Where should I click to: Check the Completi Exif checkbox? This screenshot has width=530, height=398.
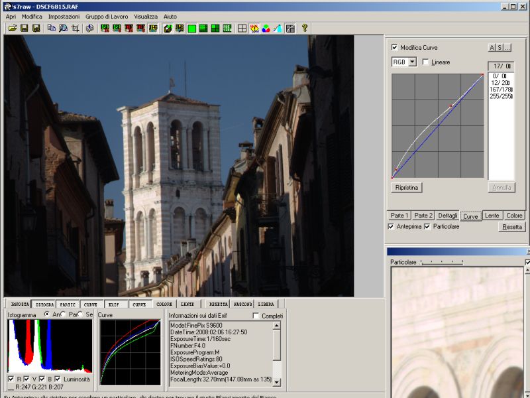(256, 316)
